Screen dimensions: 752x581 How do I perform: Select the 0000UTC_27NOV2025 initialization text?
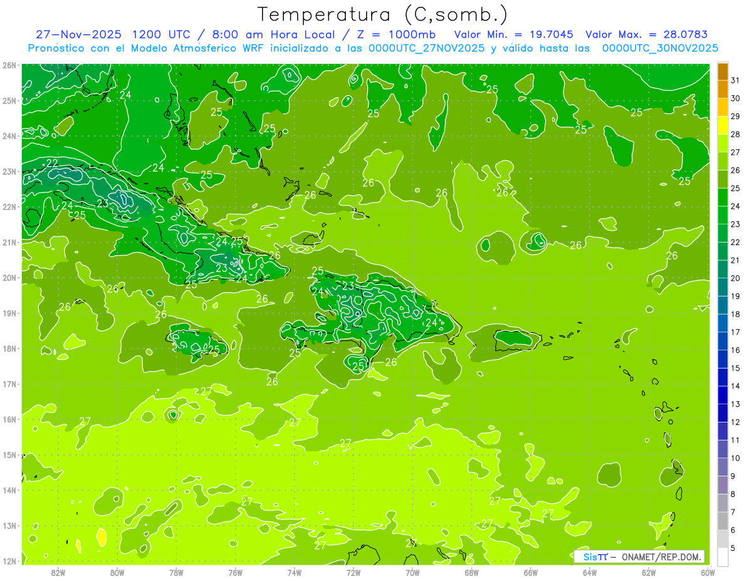pos(426,48)
